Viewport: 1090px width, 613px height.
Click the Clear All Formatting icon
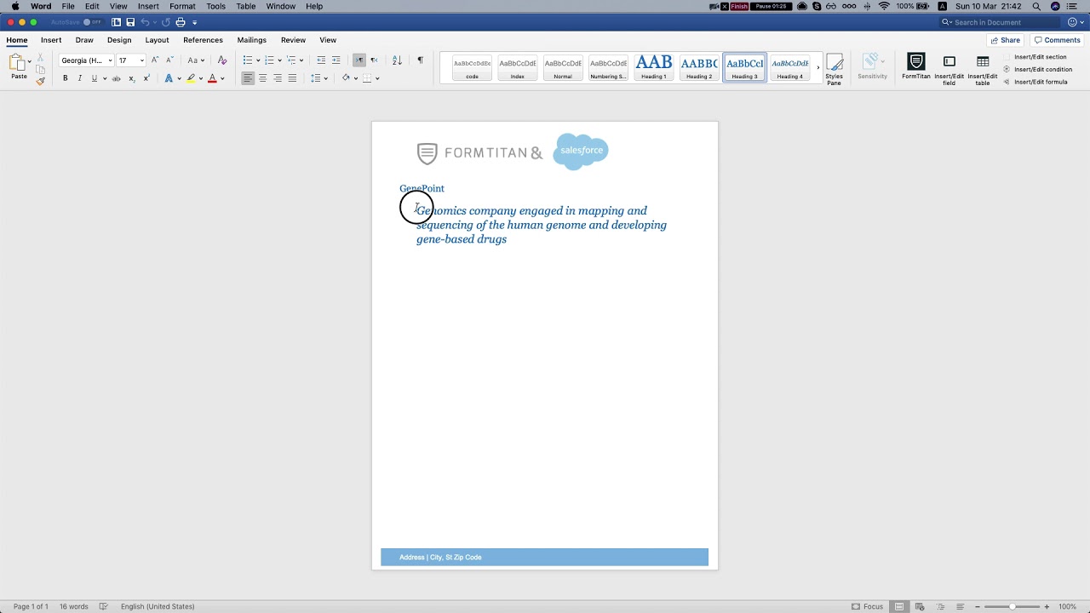222,60
